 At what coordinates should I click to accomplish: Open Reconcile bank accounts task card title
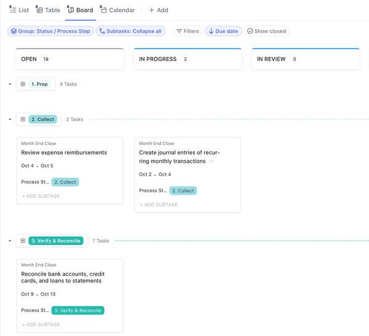coord(61,277)
